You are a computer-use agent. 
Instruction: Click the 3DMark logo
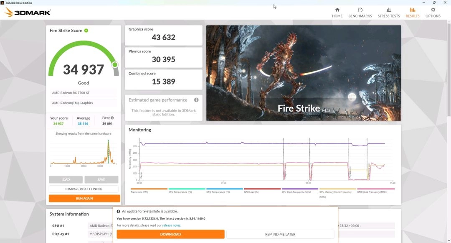pyautogui.click(x=28, y=13)
